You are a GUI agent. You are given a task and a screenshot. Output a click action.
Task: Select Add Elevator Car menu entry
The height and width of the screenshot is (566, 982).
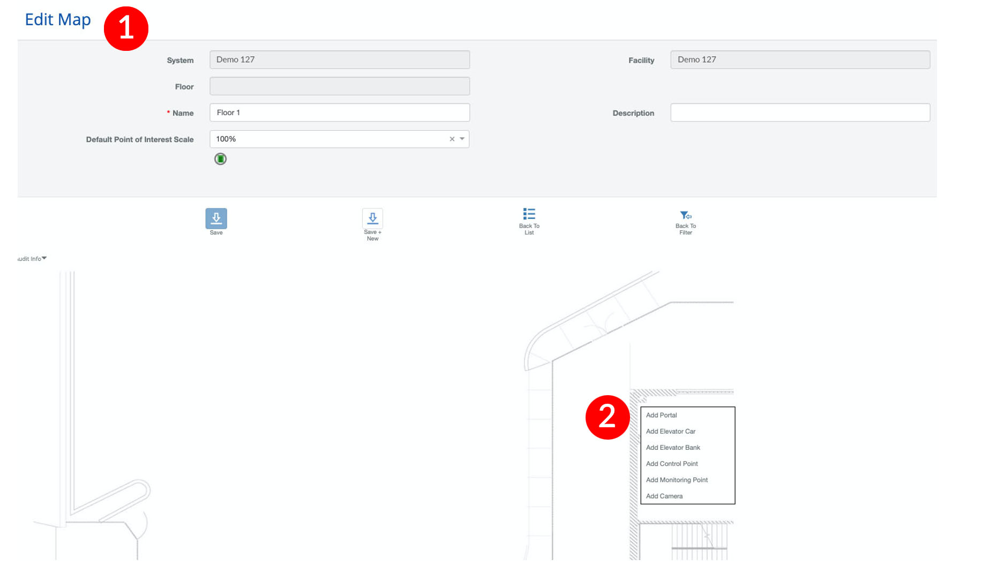(x=670, y=431)
